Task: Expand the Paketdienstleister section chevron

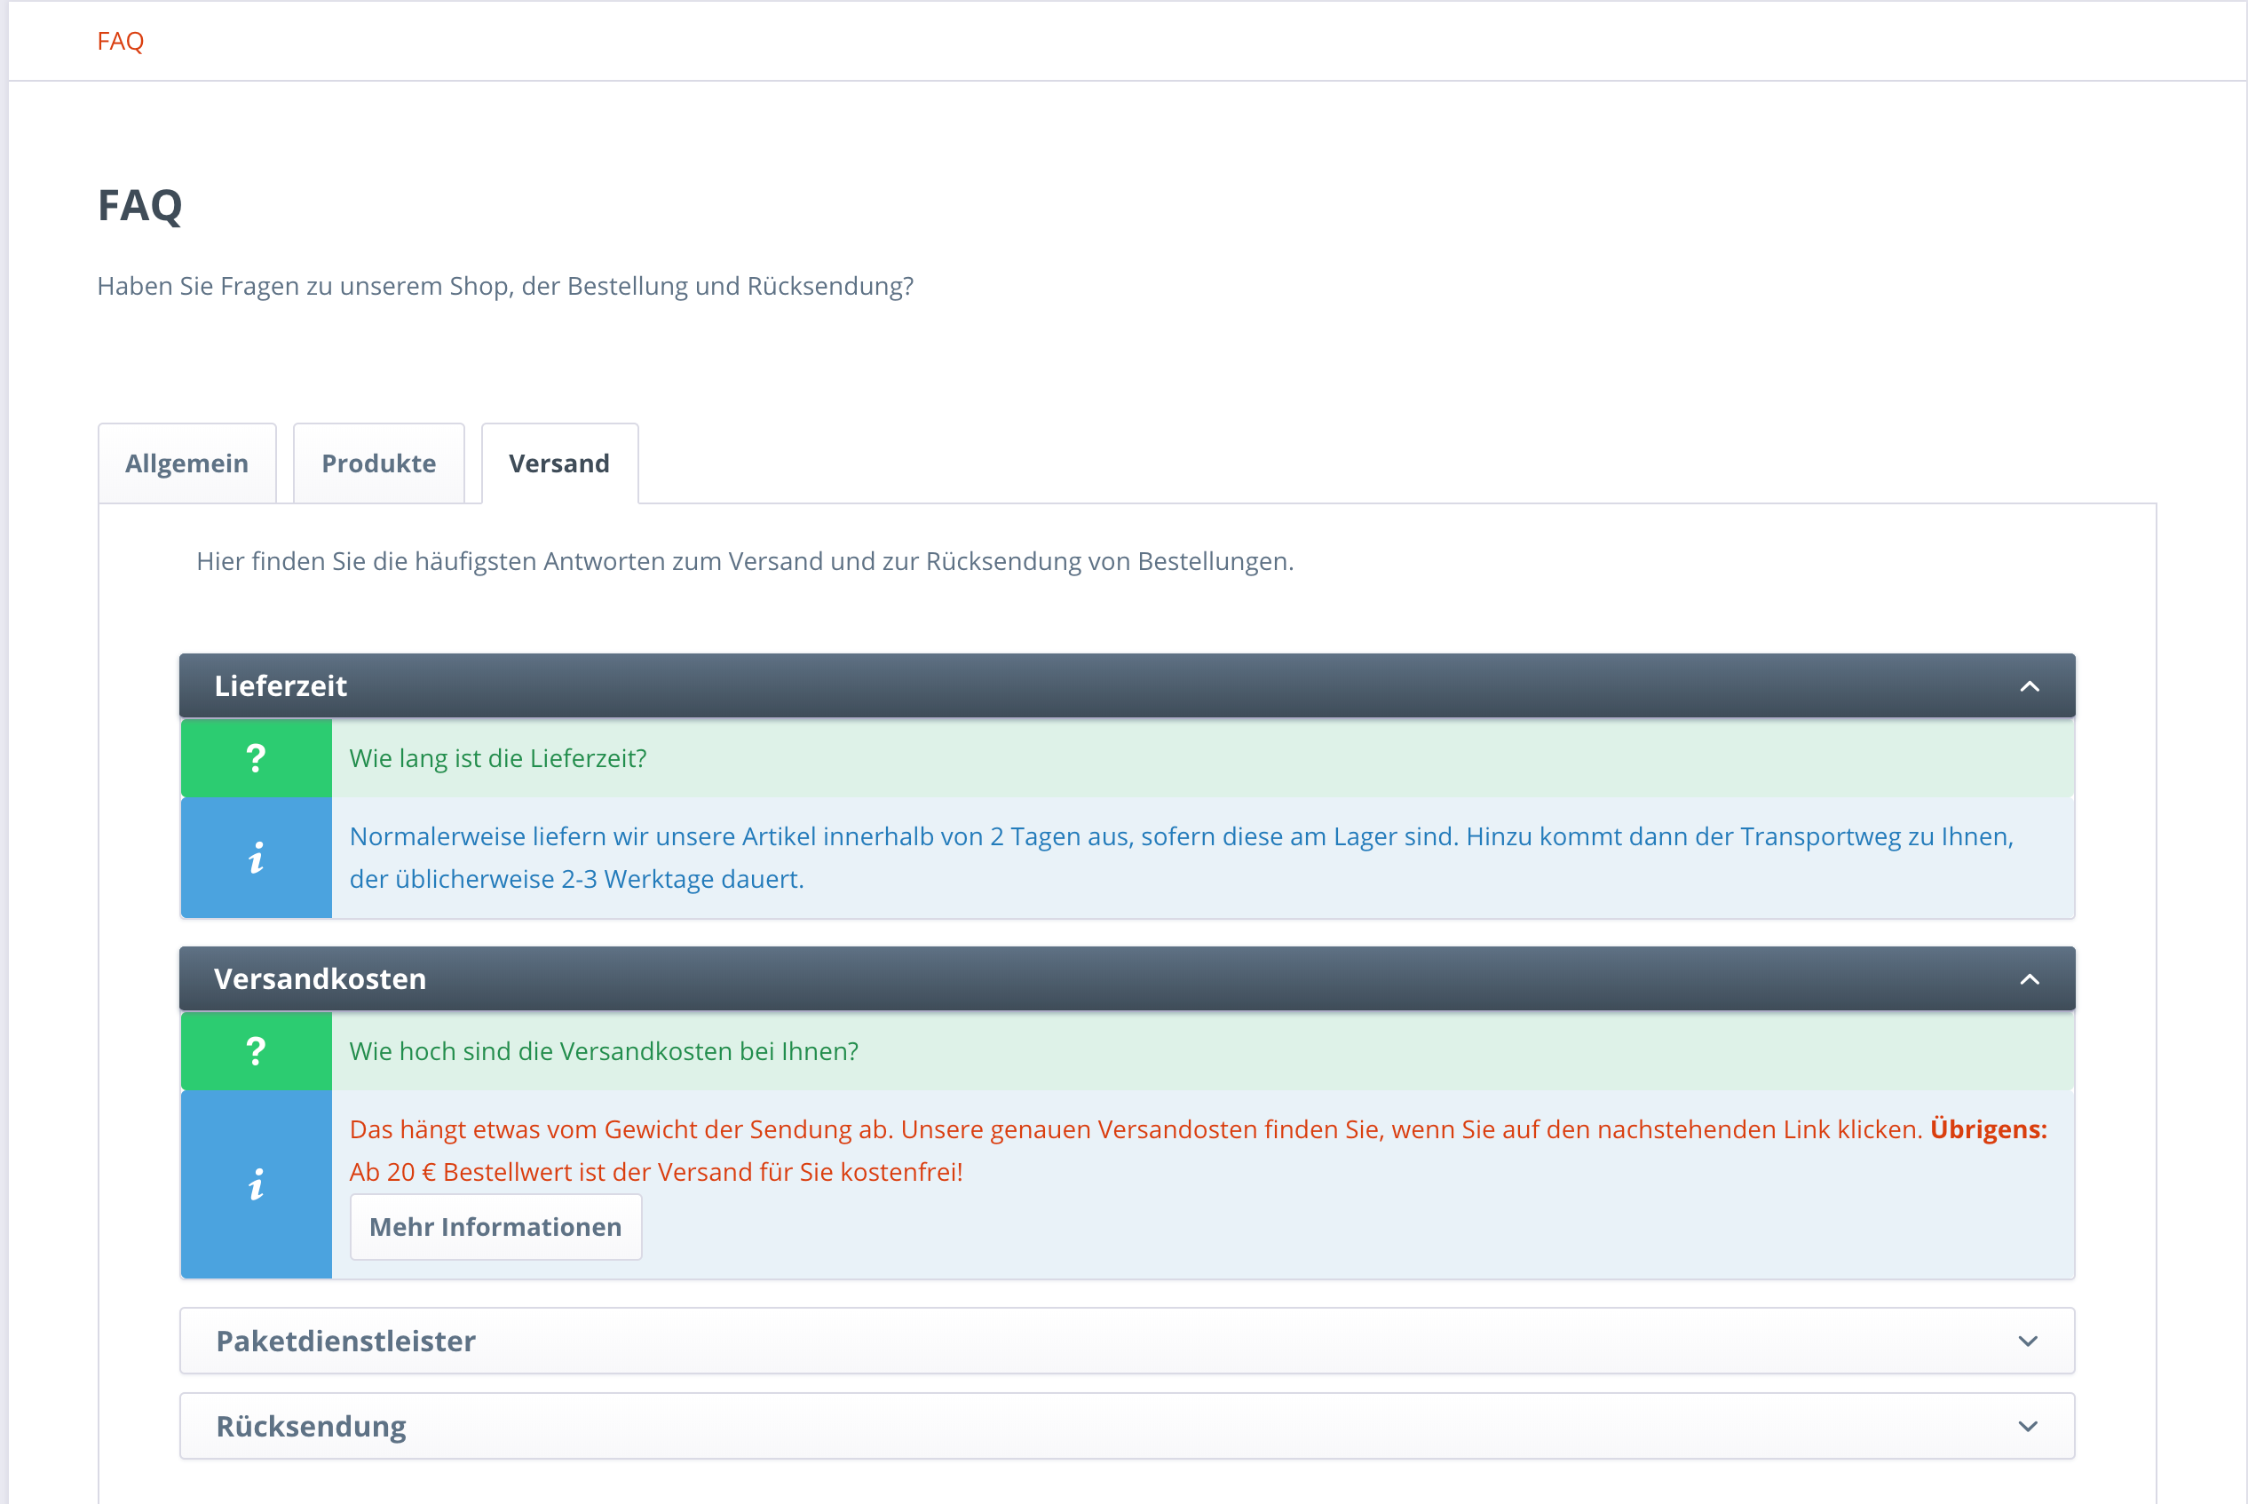Action: 2028,1341
